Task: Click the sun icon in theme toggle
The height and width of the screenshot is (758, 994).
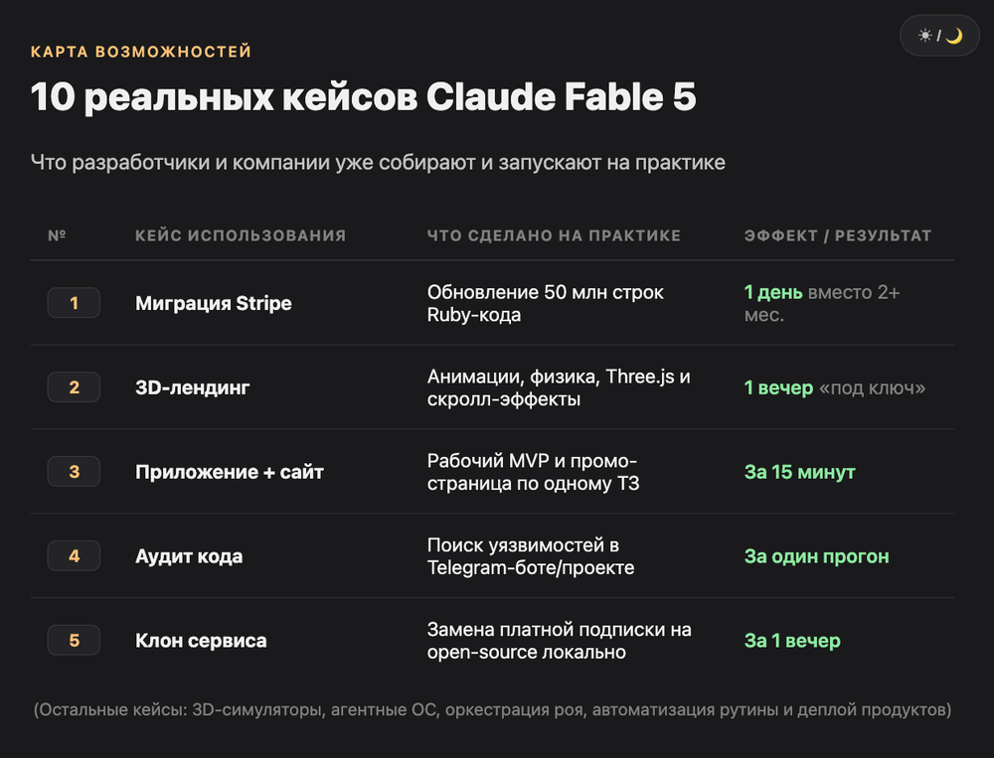Action: (x=924, y=36)
